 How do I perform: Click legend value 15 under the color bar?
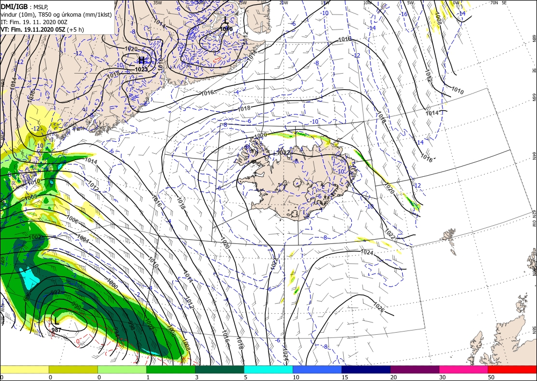[345, 377]
